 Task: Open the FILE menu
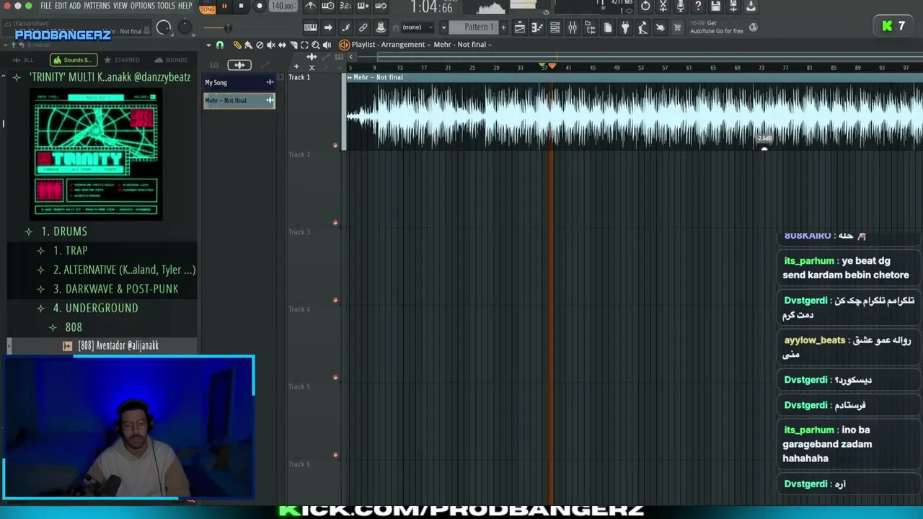pos(46,6)
